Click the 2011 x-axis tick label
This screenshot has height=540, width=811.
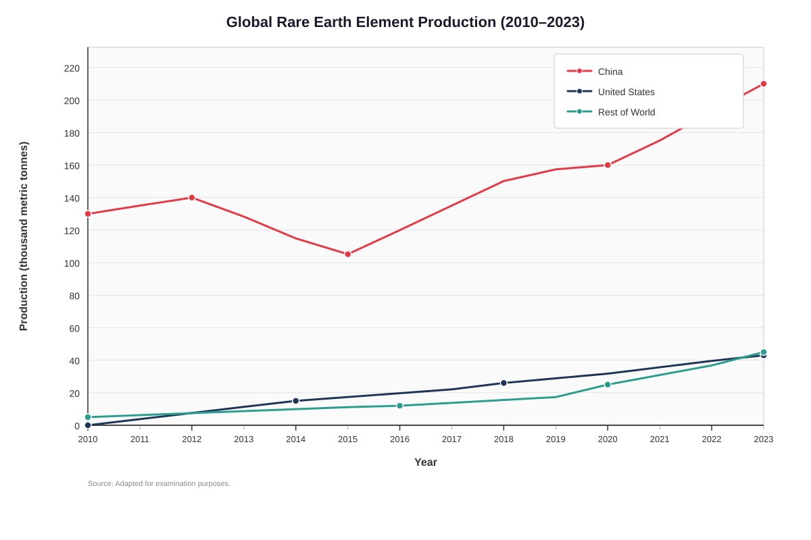tap(140, 439)
